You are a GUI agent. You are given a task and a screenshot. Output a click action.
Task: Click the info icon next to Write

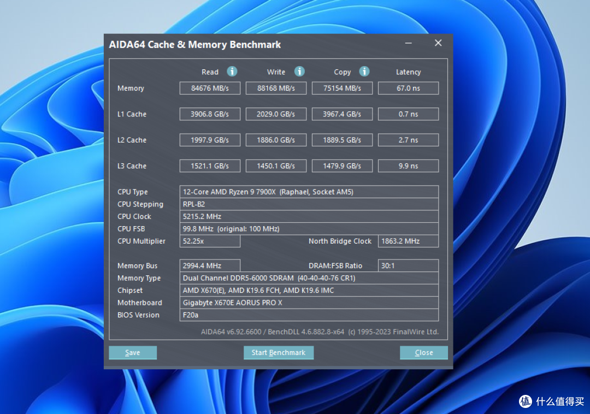point(299,71)
